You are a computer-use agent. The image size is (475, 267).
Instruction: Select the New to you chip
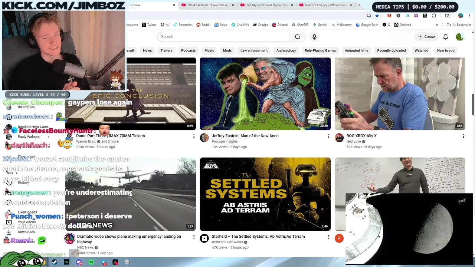[446, 50]
